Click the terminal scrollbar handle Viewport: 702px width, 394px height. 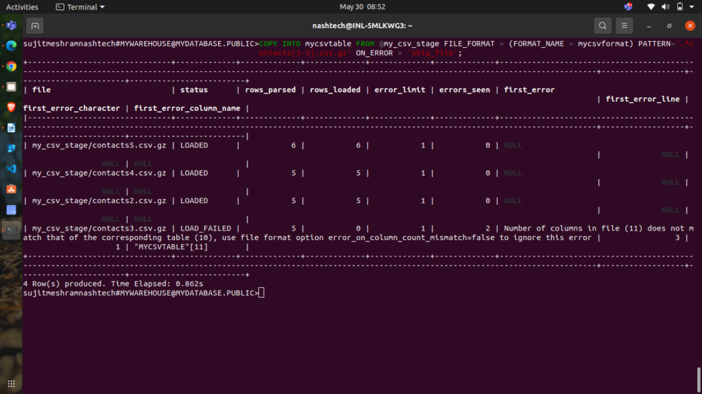pos(699,377)
